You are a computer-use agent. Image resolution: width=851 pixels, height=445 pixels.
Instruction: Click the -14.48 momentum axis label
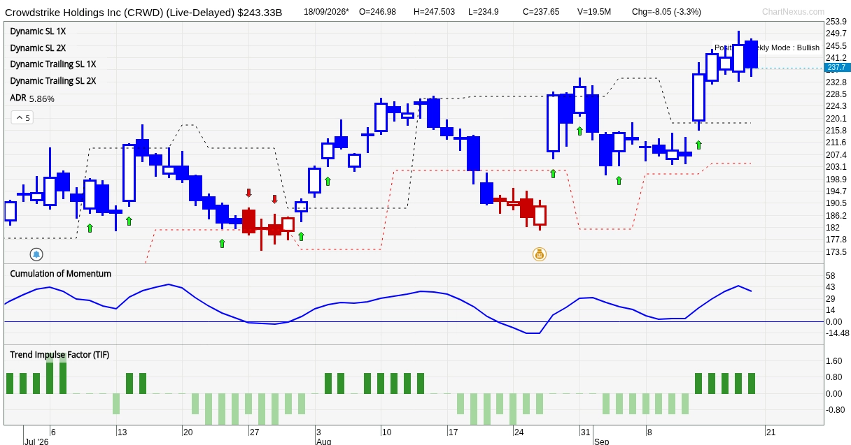(838, 333)
